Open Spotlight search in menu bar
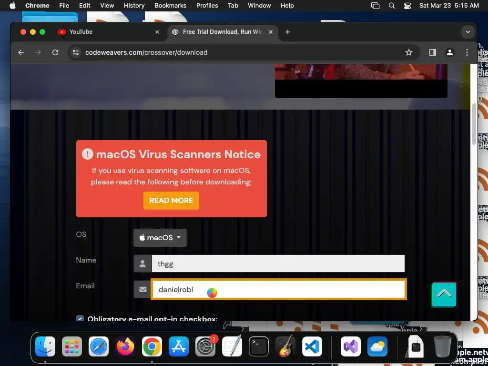488x366 pixels. coord(392,6)
